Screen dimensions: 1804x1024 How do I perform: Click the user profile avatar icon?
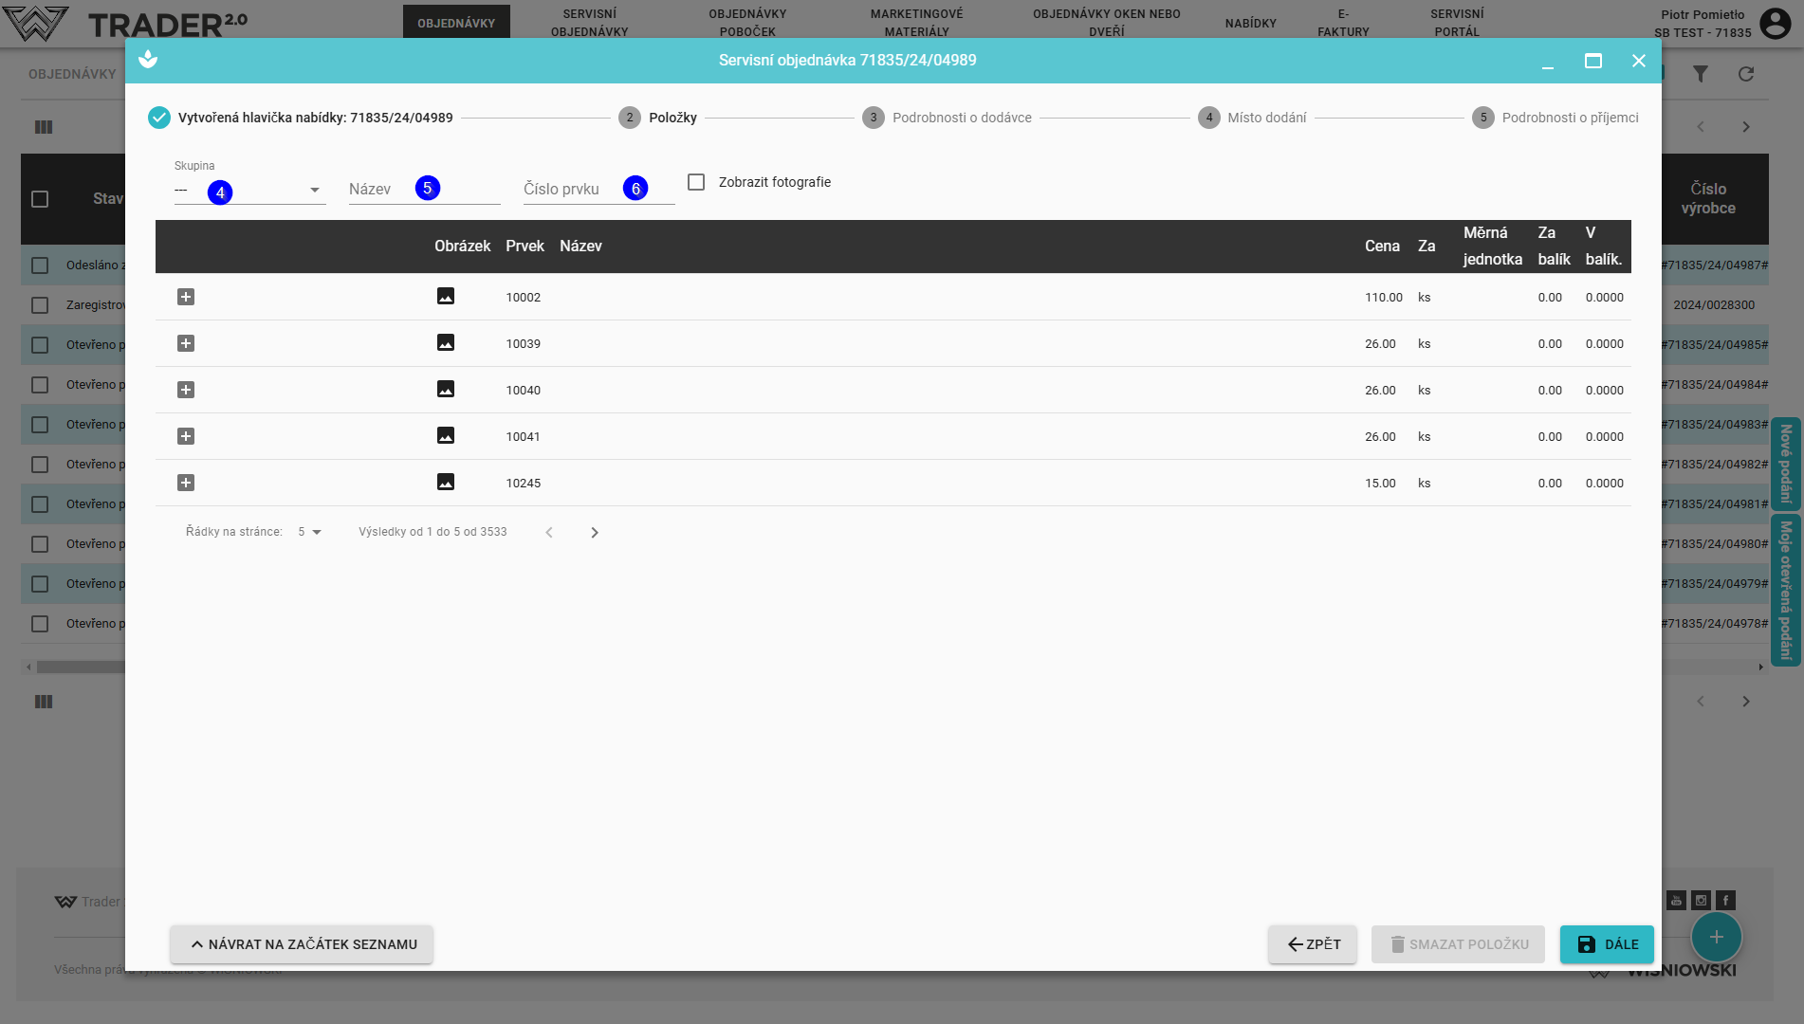click(x=1775, y=23)
